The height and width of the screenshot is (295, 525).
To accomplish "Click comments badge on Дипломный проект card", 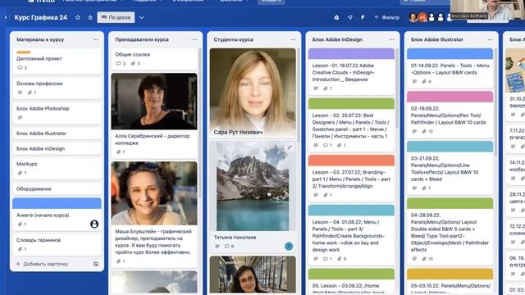I will click(x=22, y=67).
